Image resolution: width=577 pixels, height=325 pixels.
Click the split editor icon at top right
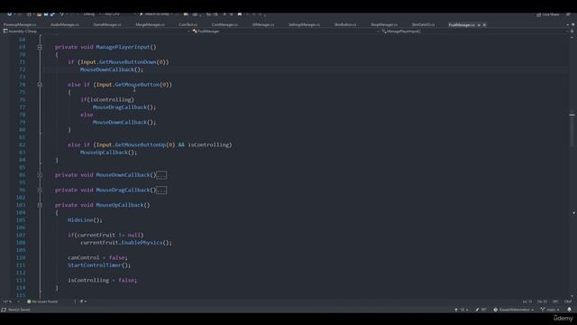(x=572, y=32)
